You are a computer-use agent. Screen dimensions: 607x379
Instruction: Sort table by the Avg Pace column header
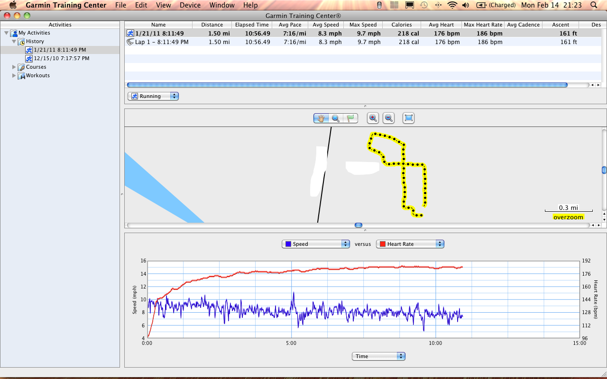(290, 25)
